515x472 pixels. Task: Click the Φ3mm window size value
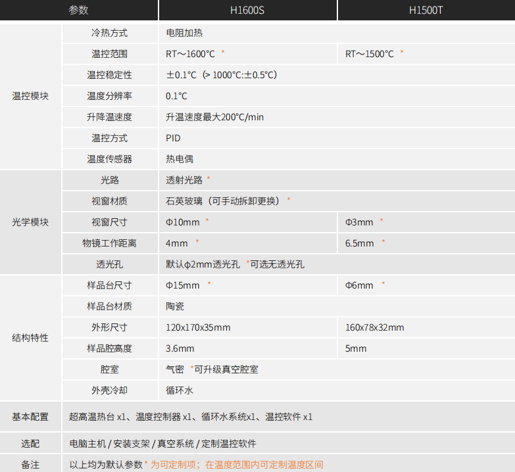(x=359, y=222)
